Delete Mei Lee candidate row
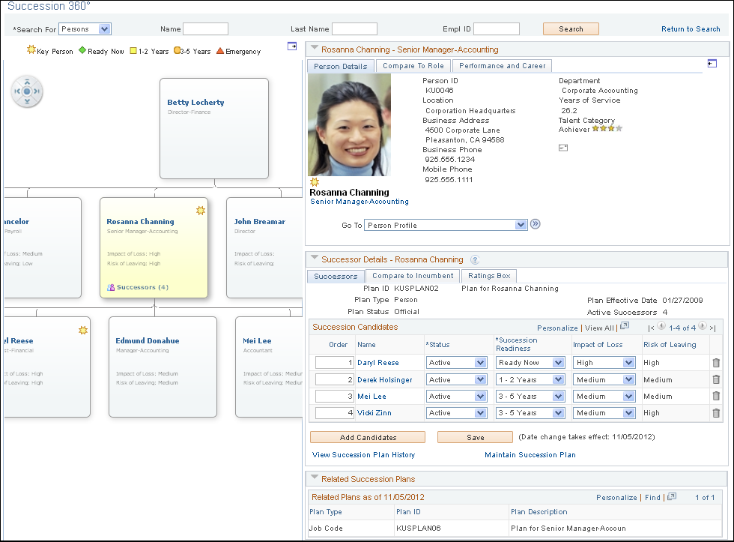The height and width of the screenshot is (542, 734). click(x=716, y=396)
